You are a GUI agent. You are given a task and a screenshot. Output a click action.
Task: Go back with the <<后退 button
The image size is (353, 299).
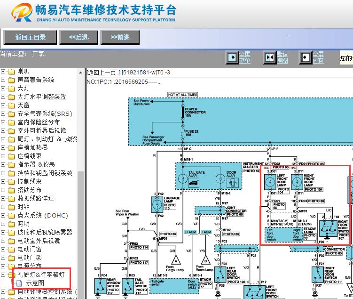click(78, 37)
